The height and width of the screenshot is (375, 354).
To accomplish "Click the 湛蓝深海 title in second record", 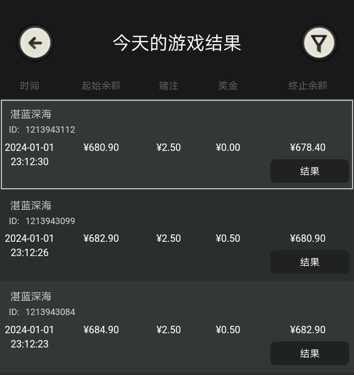I will pyautogui.click(x=31, y=205).
